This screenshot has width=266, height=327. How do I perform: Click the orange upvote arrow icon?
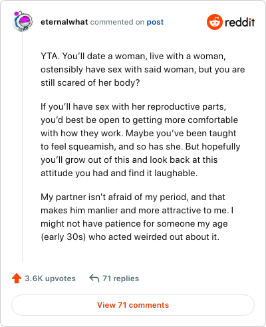17,278
